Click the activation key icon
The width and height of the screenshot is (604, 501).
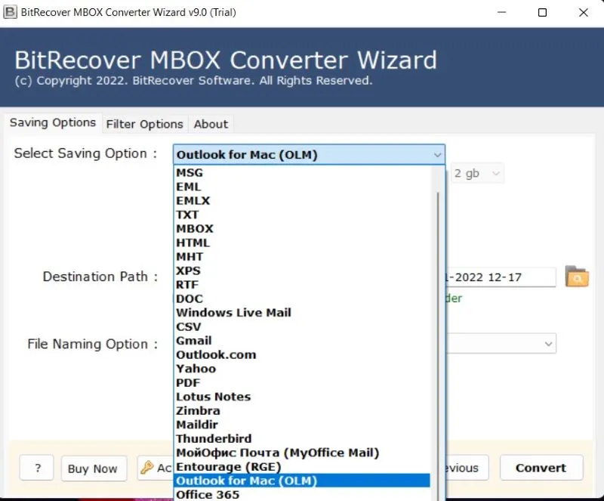[x=146, y=468]
